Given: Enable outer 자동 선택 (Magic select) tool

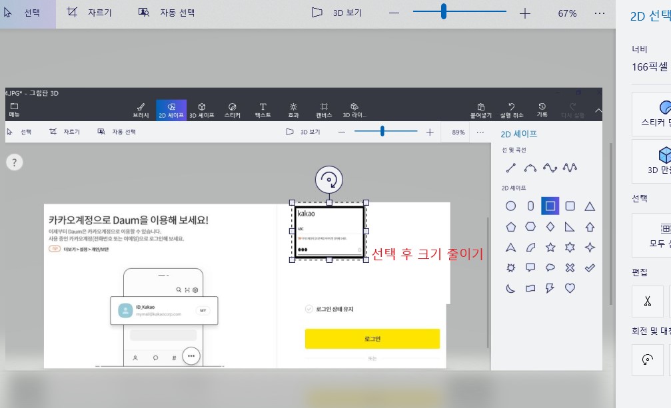Looking at the screenshot, I should pos(167,13).
